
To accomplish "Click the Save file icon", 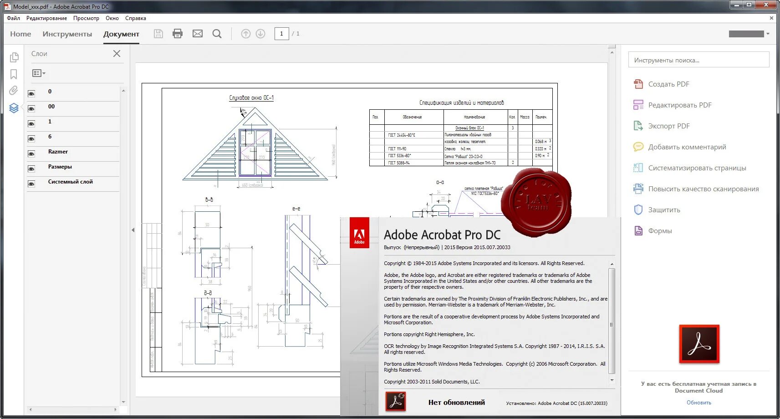I will 158,34.
